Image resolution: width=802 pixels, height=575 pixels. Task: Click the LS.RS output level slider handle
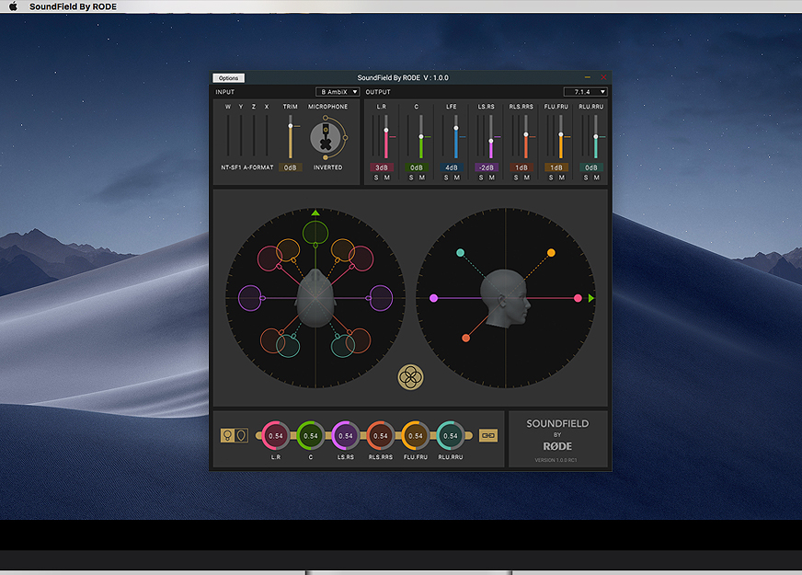[491, 141]
